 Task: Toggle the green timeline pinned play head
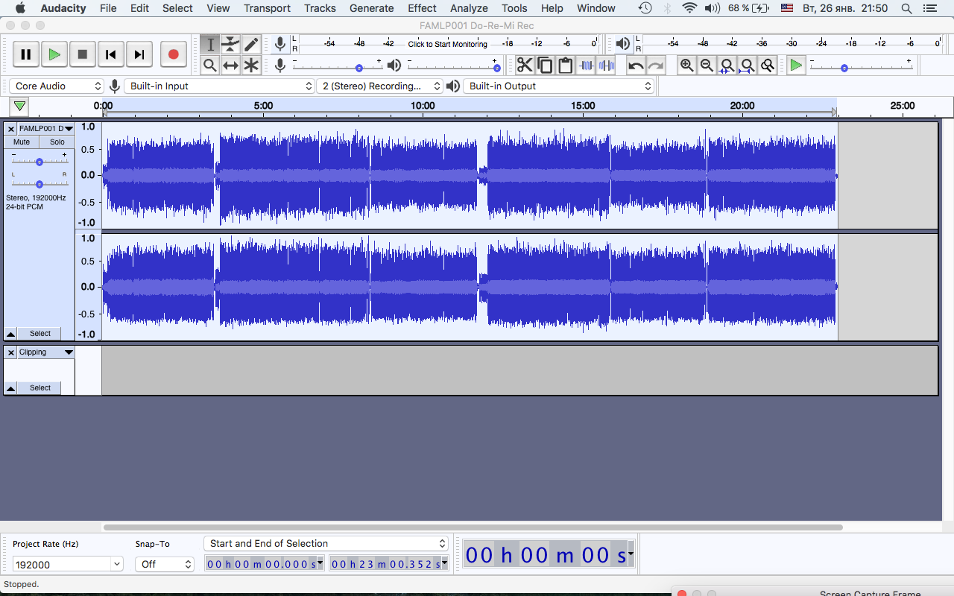tap(19, 107)
